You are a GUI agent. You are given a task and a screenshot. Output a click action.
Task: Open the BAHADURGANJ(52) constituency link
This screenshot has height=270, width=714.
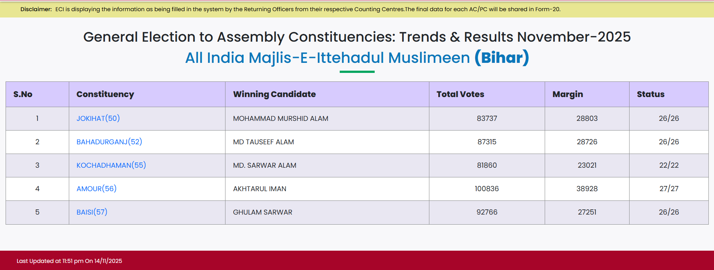[x=109, y=142]
